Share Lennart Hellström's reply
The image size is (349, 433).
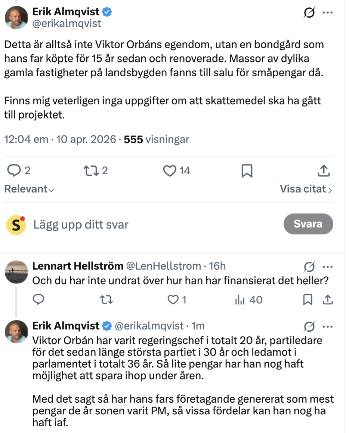coord(328,300)
